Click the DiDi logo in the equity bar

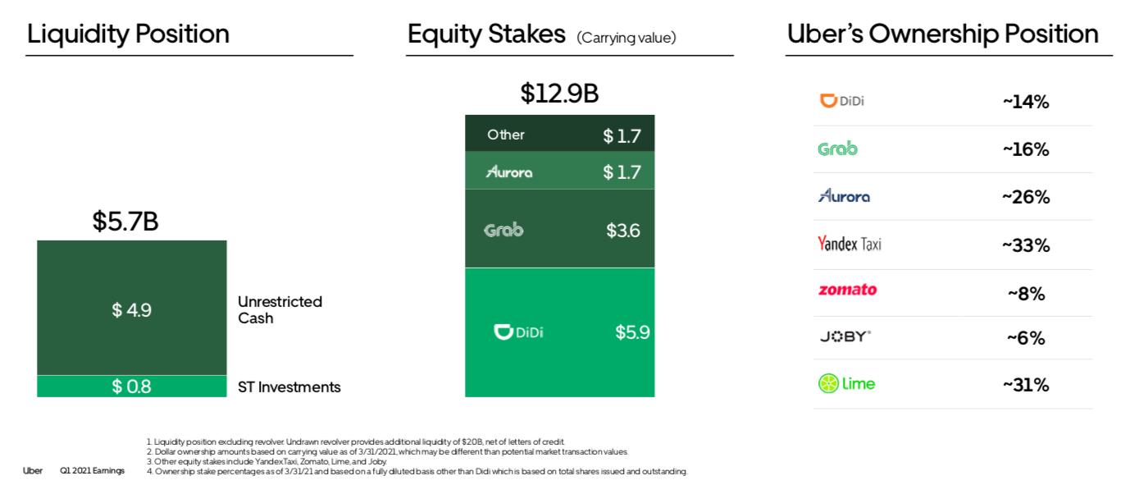click(x=518, y=332)
